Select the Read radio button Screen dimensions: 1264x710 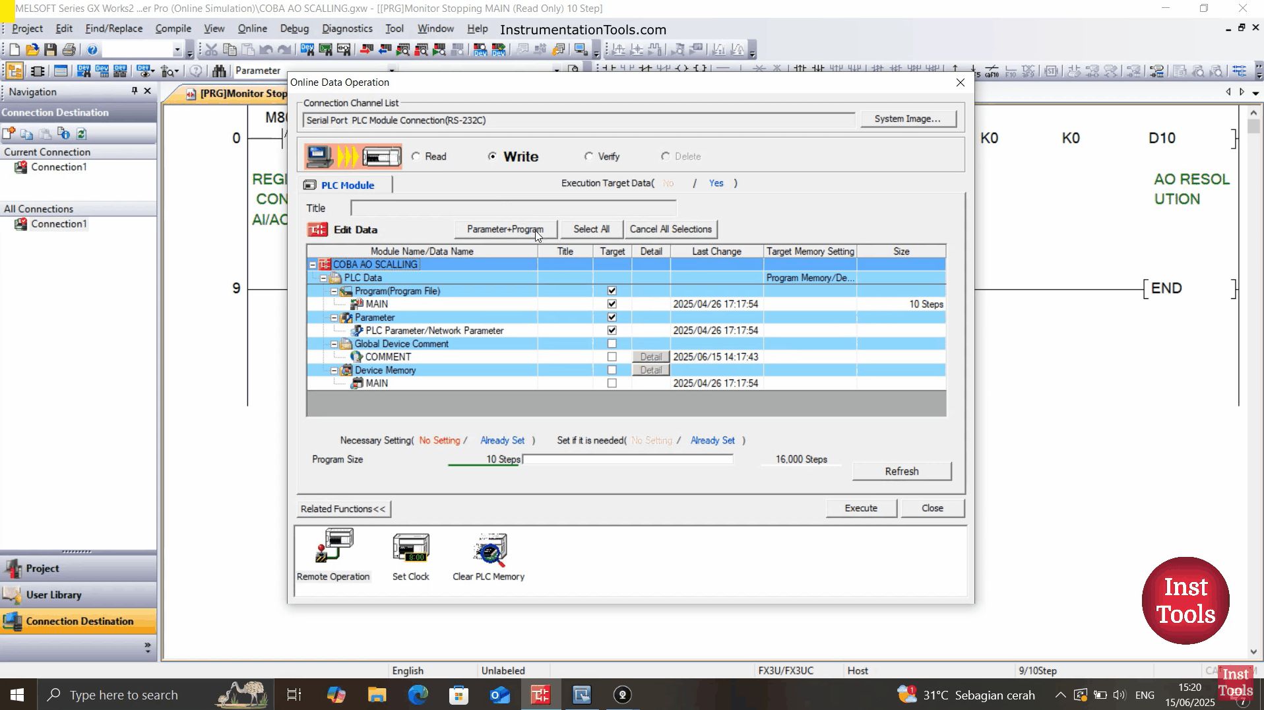coord(416,156)
